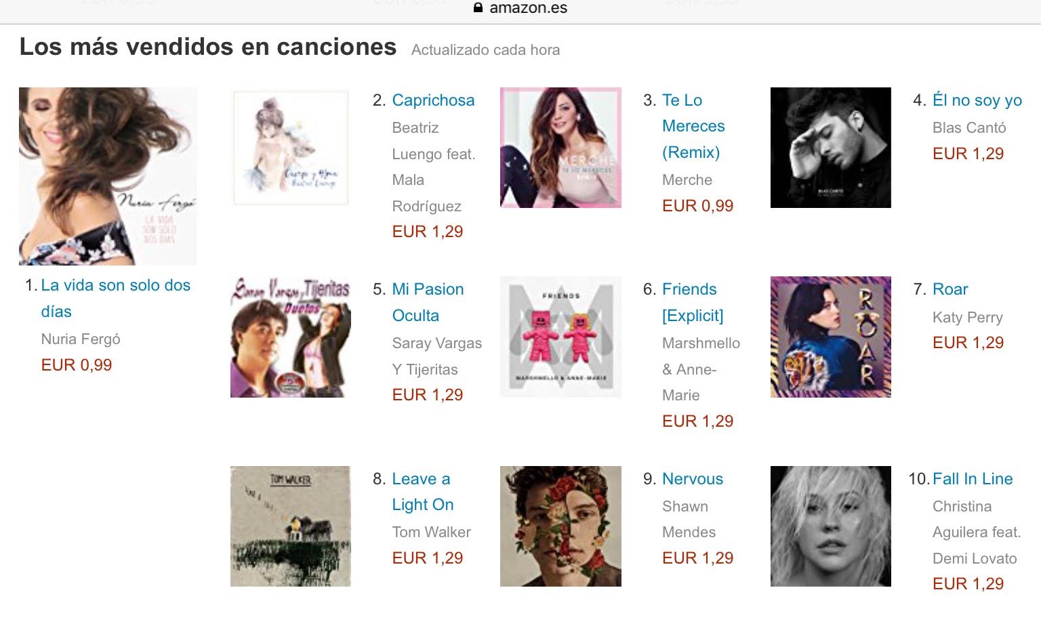The image size is (1041, 632).
Task: Open the 'Fall In Line' song link
Action: tap(973, 479)
